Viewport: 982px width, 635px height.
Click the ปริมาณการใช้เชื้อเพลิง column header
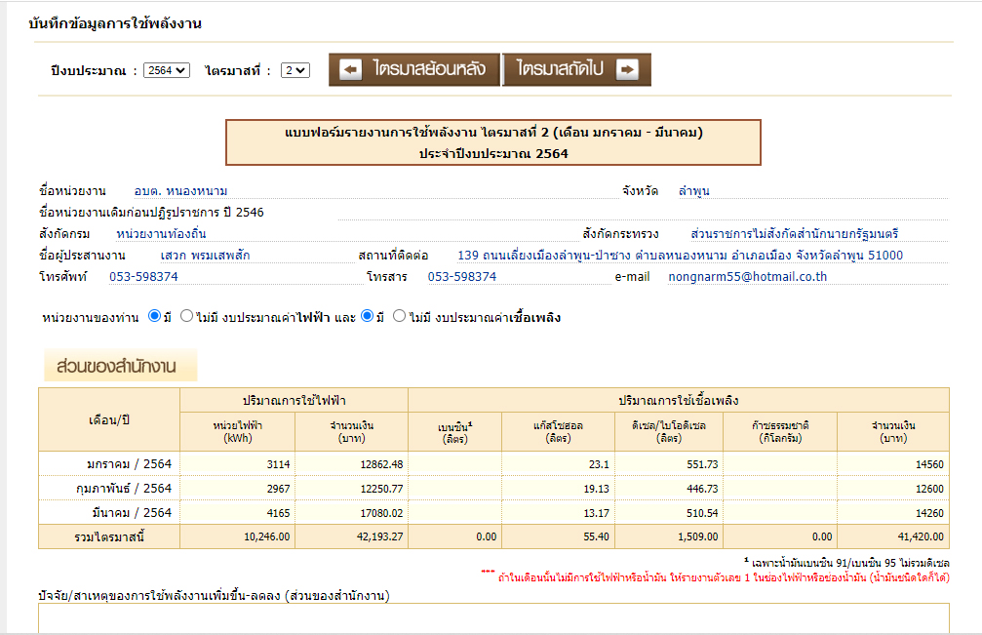679,400
